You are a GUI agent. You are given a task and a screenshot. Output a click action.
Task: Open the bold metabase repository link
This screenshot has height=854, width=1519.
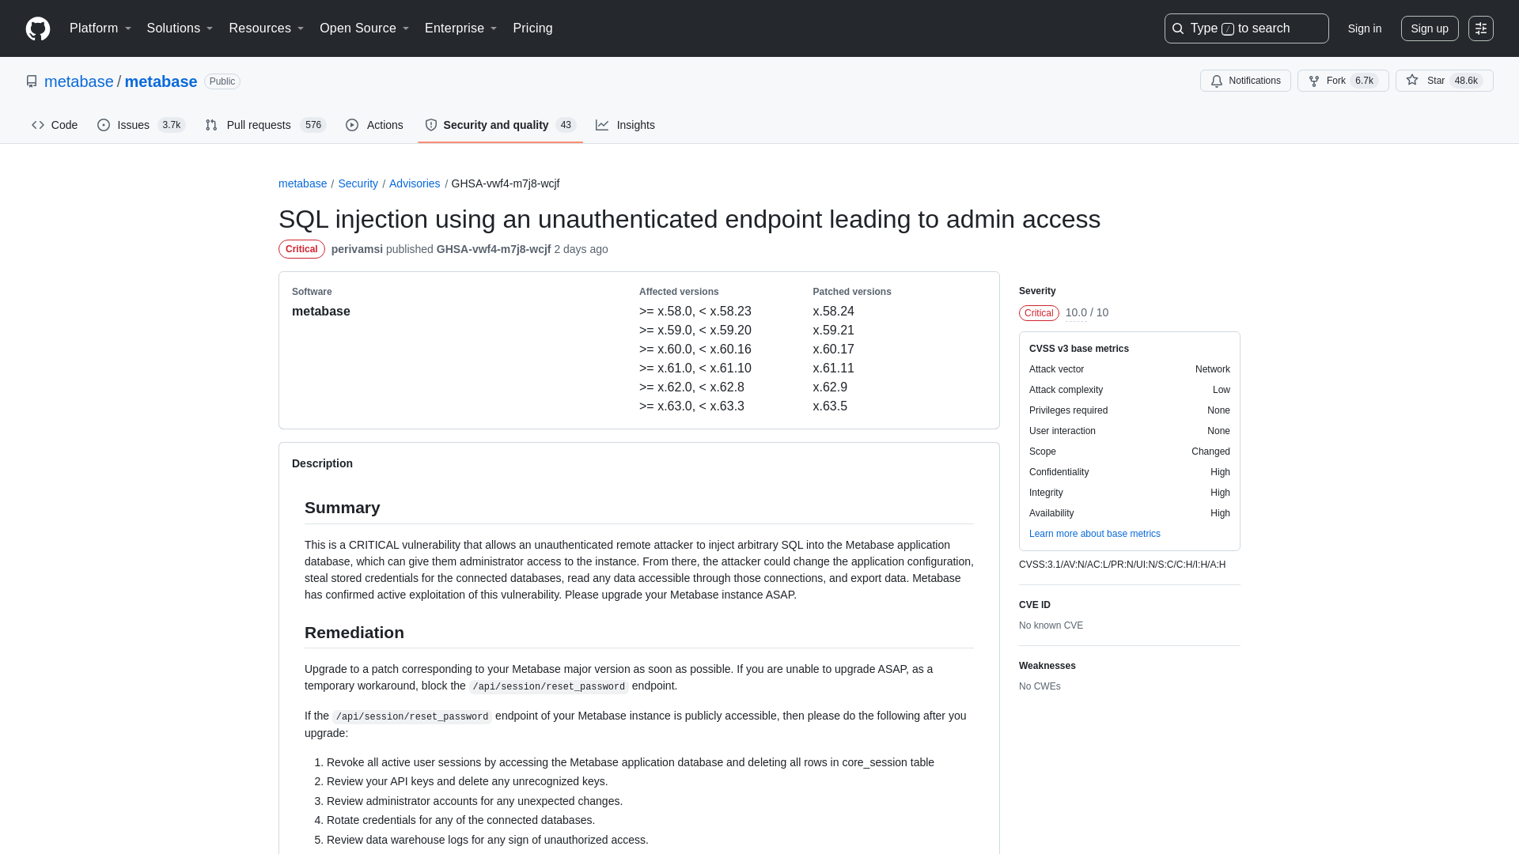(161, 81)
